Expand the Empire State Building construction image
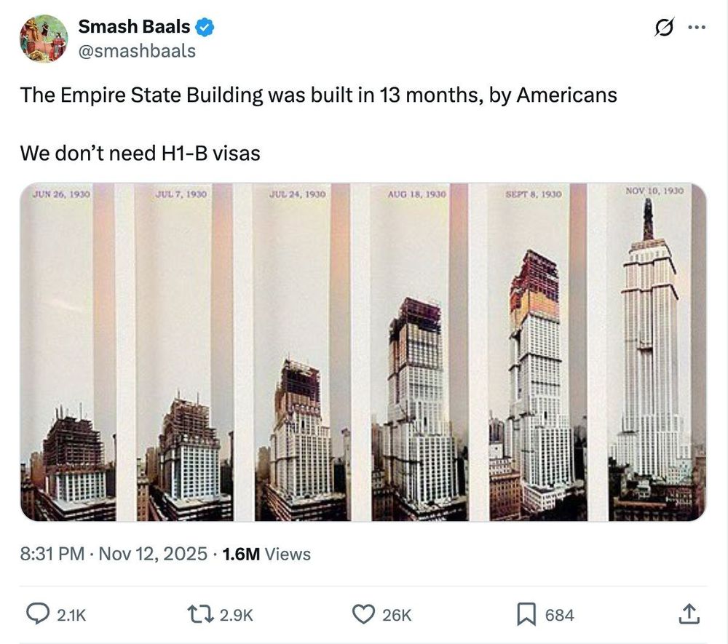This screenshot has height=644, width=728. click(x=364, y=353)
